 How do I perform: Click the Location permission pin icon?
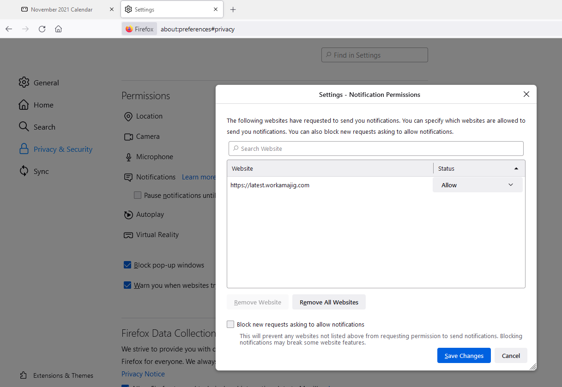coord(128,116)
